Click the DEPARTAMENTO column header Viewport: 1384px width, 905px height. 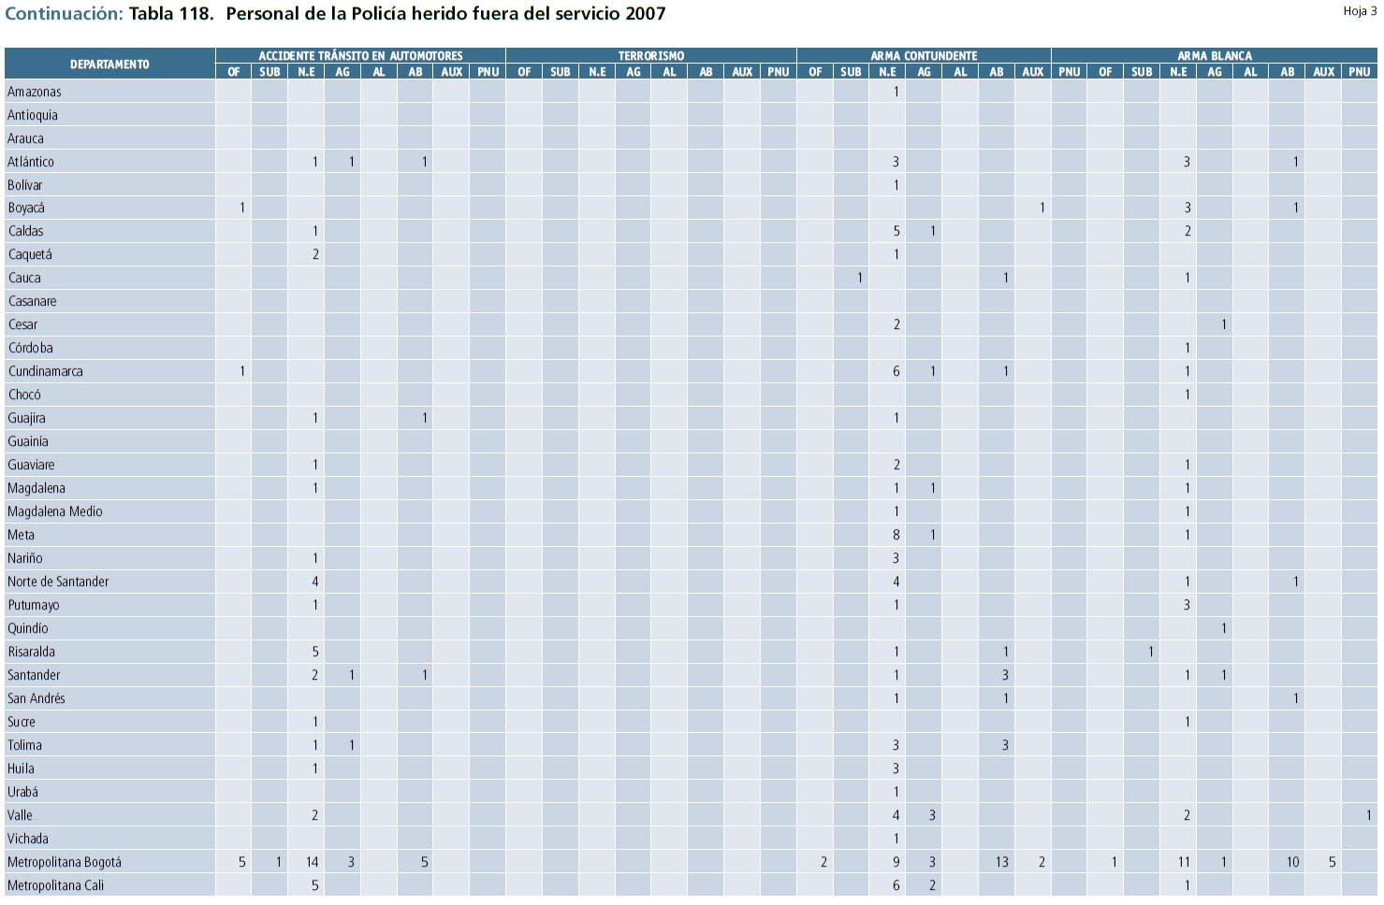pos(109,64)
